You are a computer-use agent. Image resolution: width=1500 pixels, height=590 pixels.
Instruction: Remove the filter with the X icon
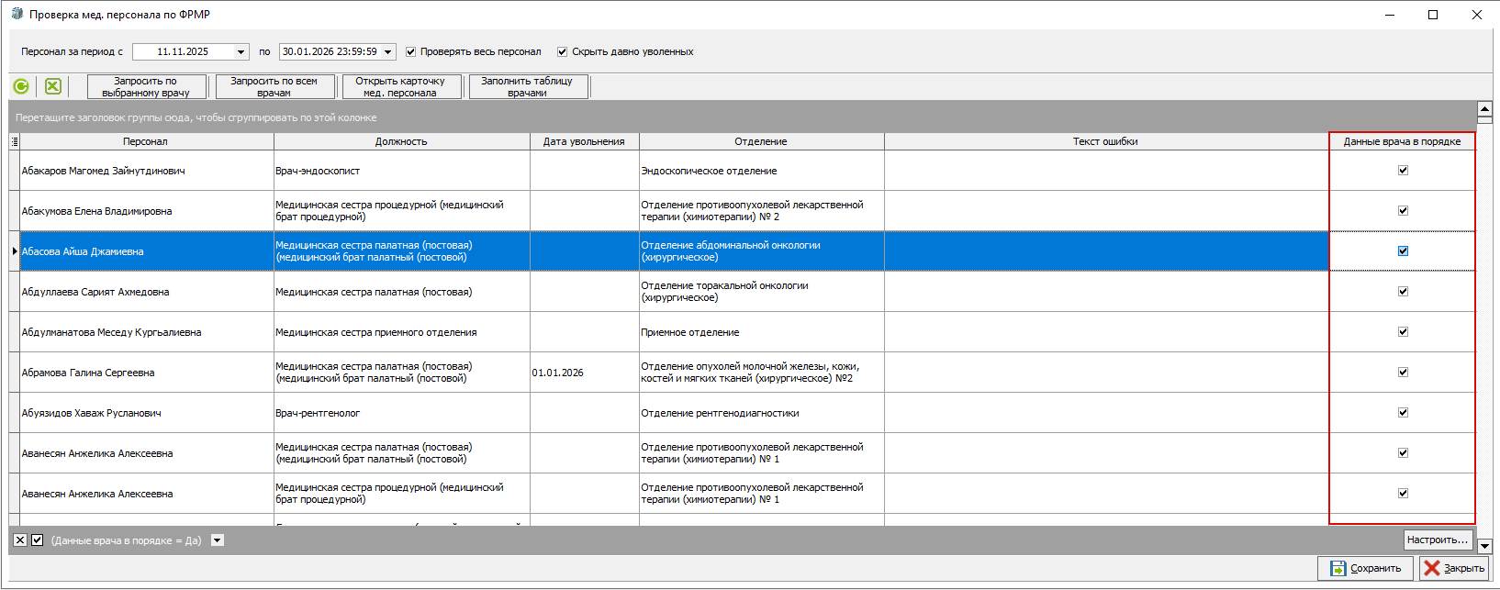20,540
